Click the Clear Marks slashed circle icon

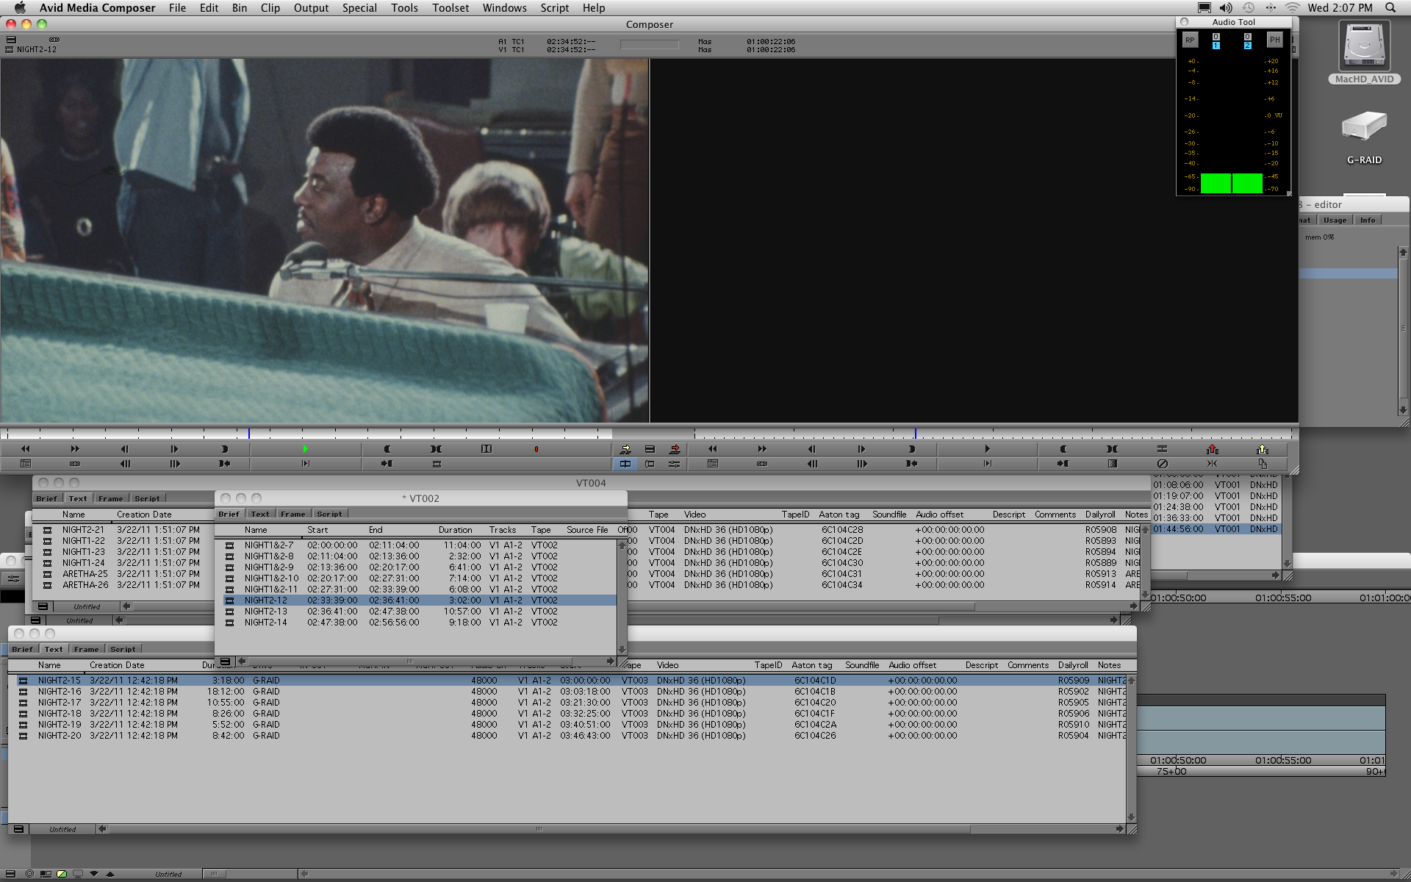1162,464
